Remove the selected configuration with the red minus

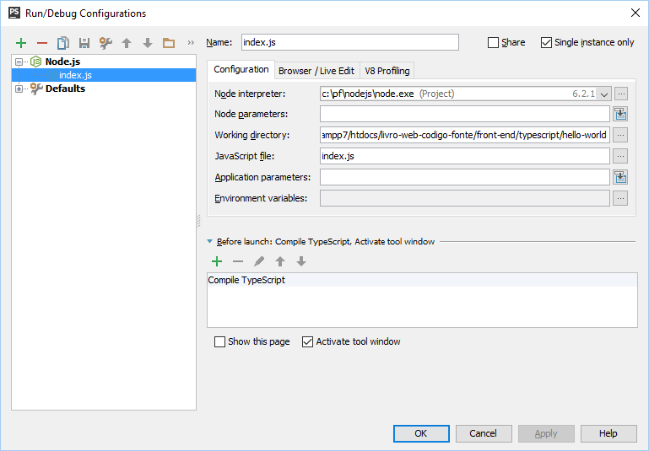click(x=42, y=43)
